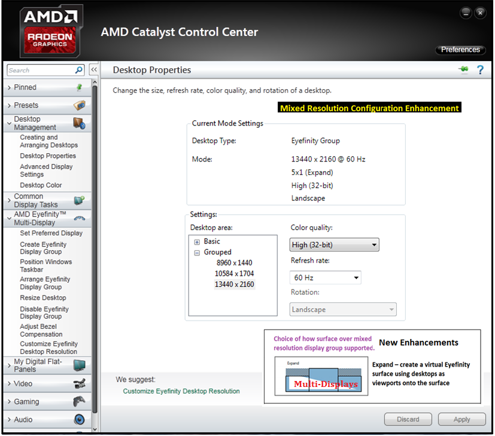Click the My Digital Flat-Panels monitor icon
Image resolution: width=495 pixels, height=436 pixels.
79,365
